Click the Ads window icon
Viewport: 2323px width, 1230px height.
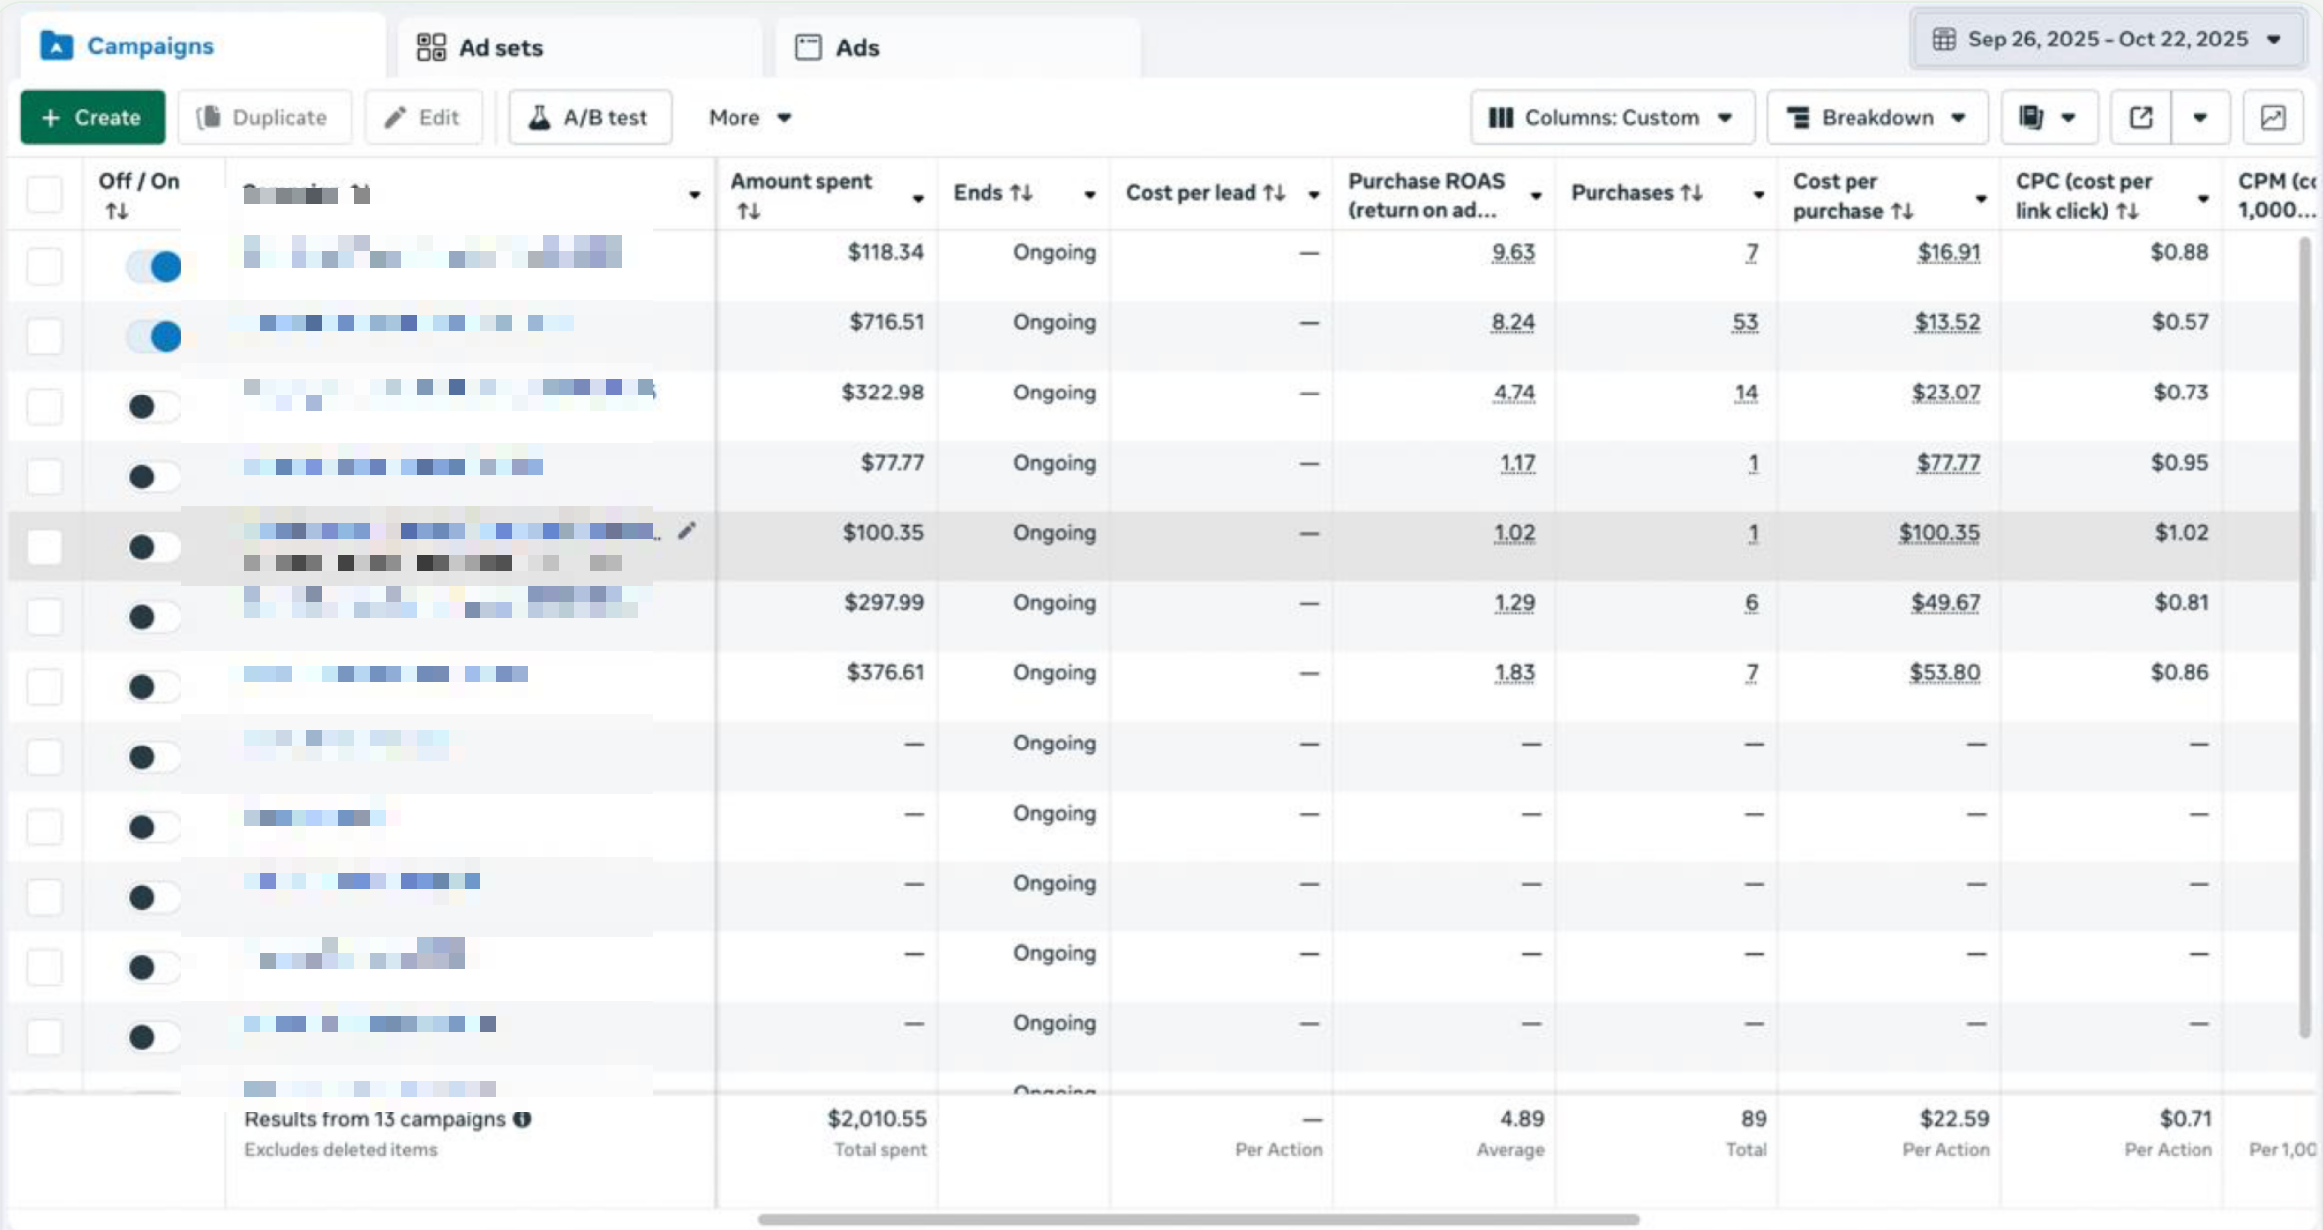(809, 47)
